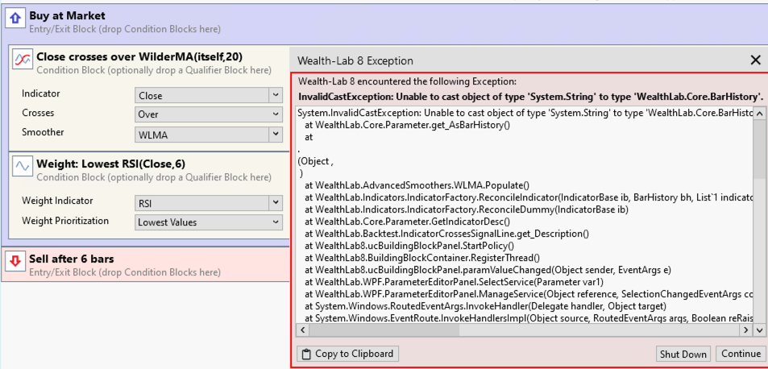
Task: Click the paramValueChanged stack trace line
Action: [488, 270]
